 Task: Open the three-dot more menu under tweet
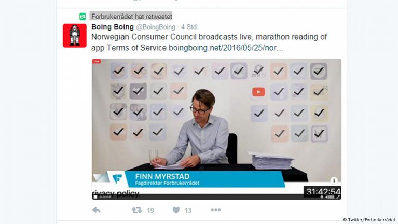click(x=216, y=210)
